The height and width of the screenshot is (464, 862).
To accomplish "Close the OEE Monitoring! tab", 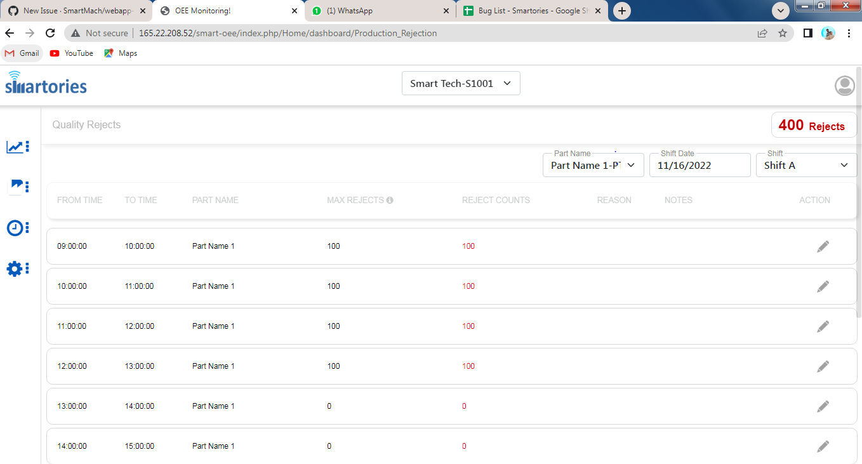I will click(x=295, y=11).
